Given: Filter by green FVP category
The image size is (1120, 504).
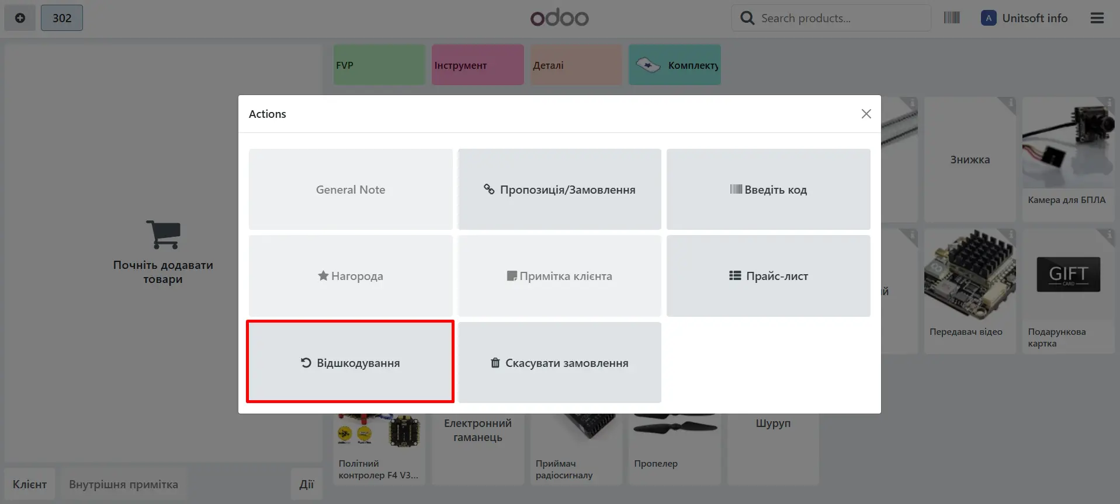Looking at the screenshot, I should [x=379, y=65].
